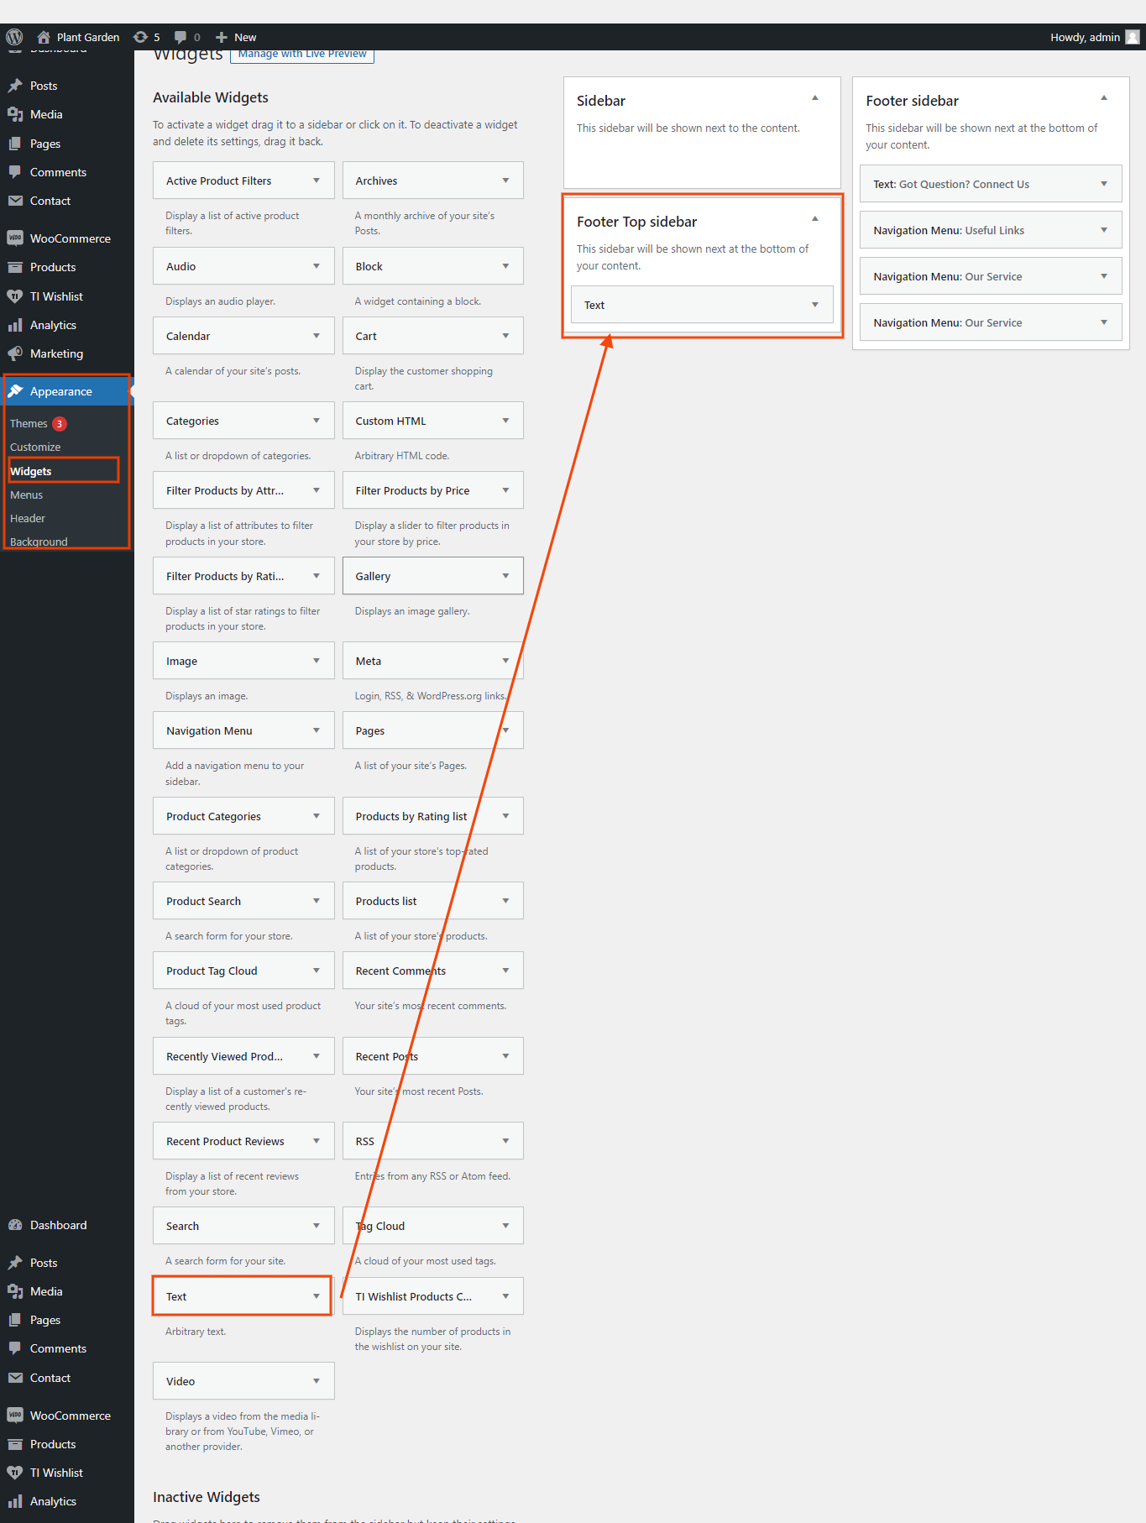Image resolution: width=1146 pixels, height=1523 pixels.
Task: Collapse the Sidebar widget area
Action: [814, 98]
